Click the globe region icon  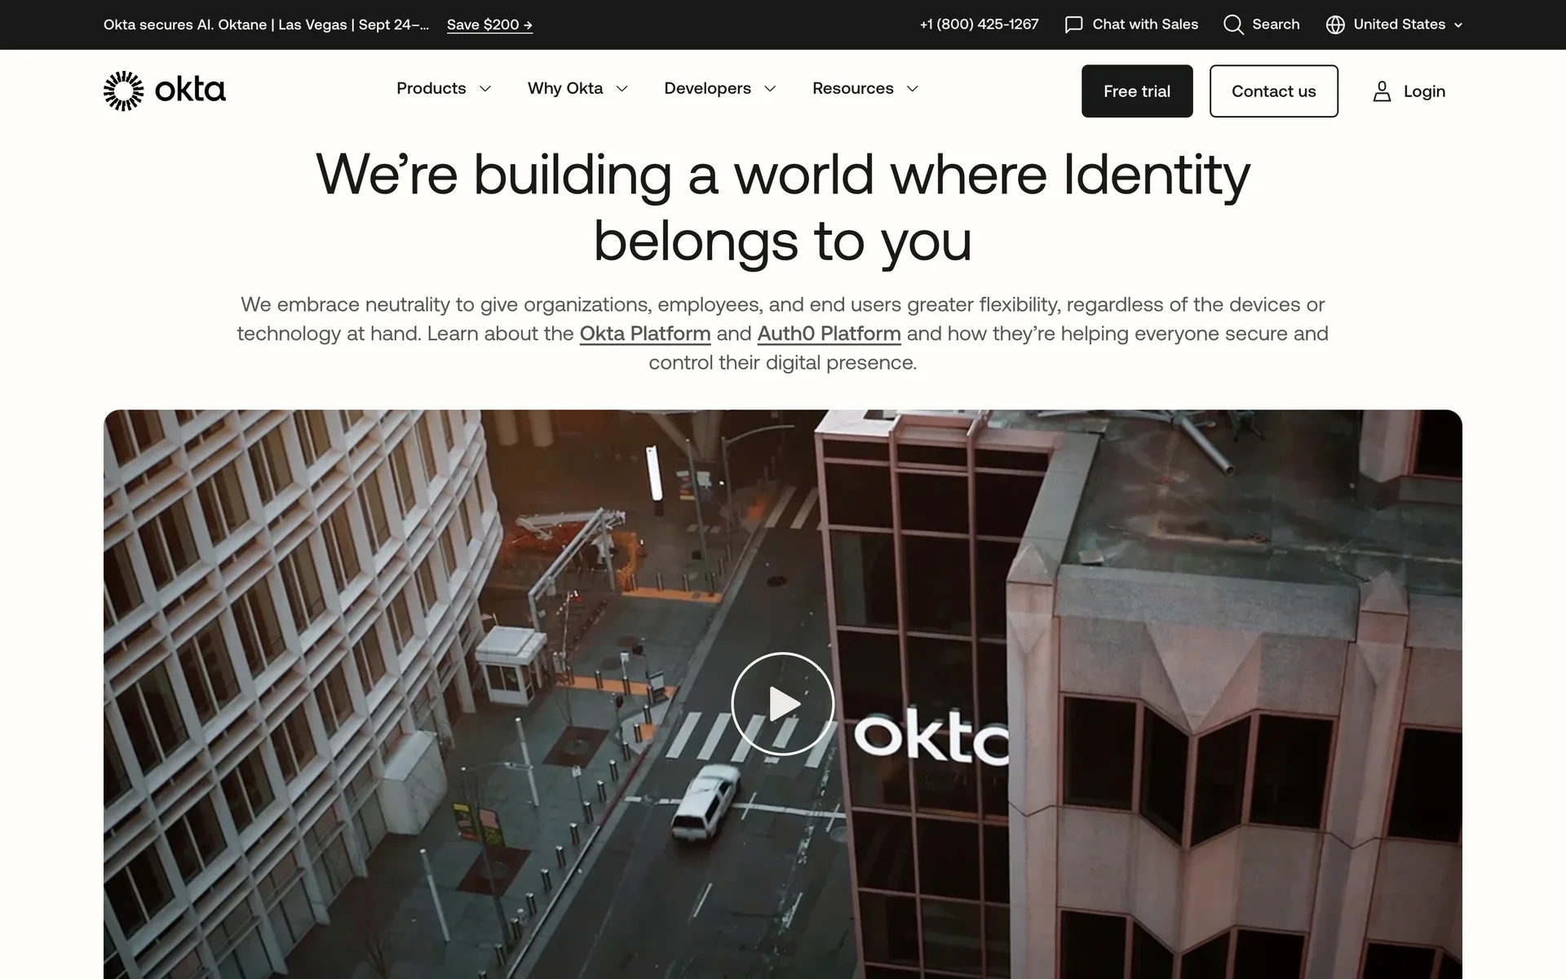pos(1335,24)
